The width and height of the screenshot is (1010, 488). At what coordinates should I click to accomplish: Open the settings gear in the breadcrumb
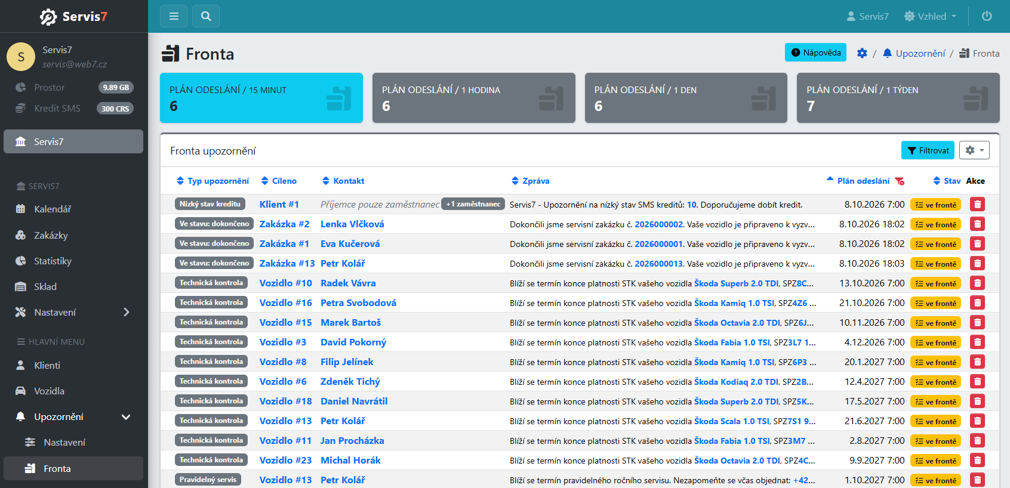(x=862, y=53)
